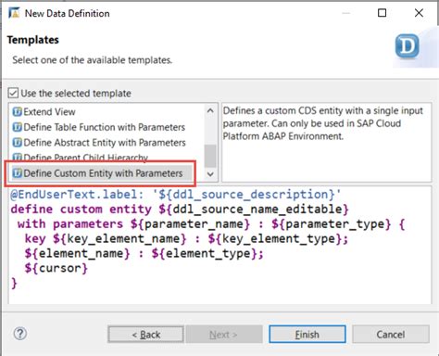Screen dimensions: 439x356
Task: Click the Define Table Function template icon
Action: tap(17, 127)
